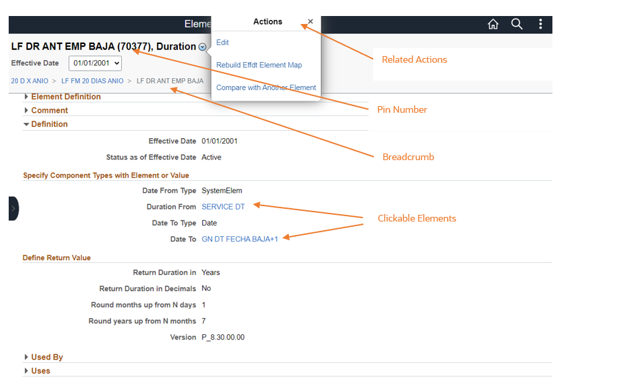Image resolution: width=634 pixels, height=381 pixels.
Task: Open the three-dot actions menu
Action: click(540, 24)
